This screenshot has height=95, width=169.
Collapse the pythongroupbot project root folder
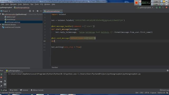[x=1, y=14]
